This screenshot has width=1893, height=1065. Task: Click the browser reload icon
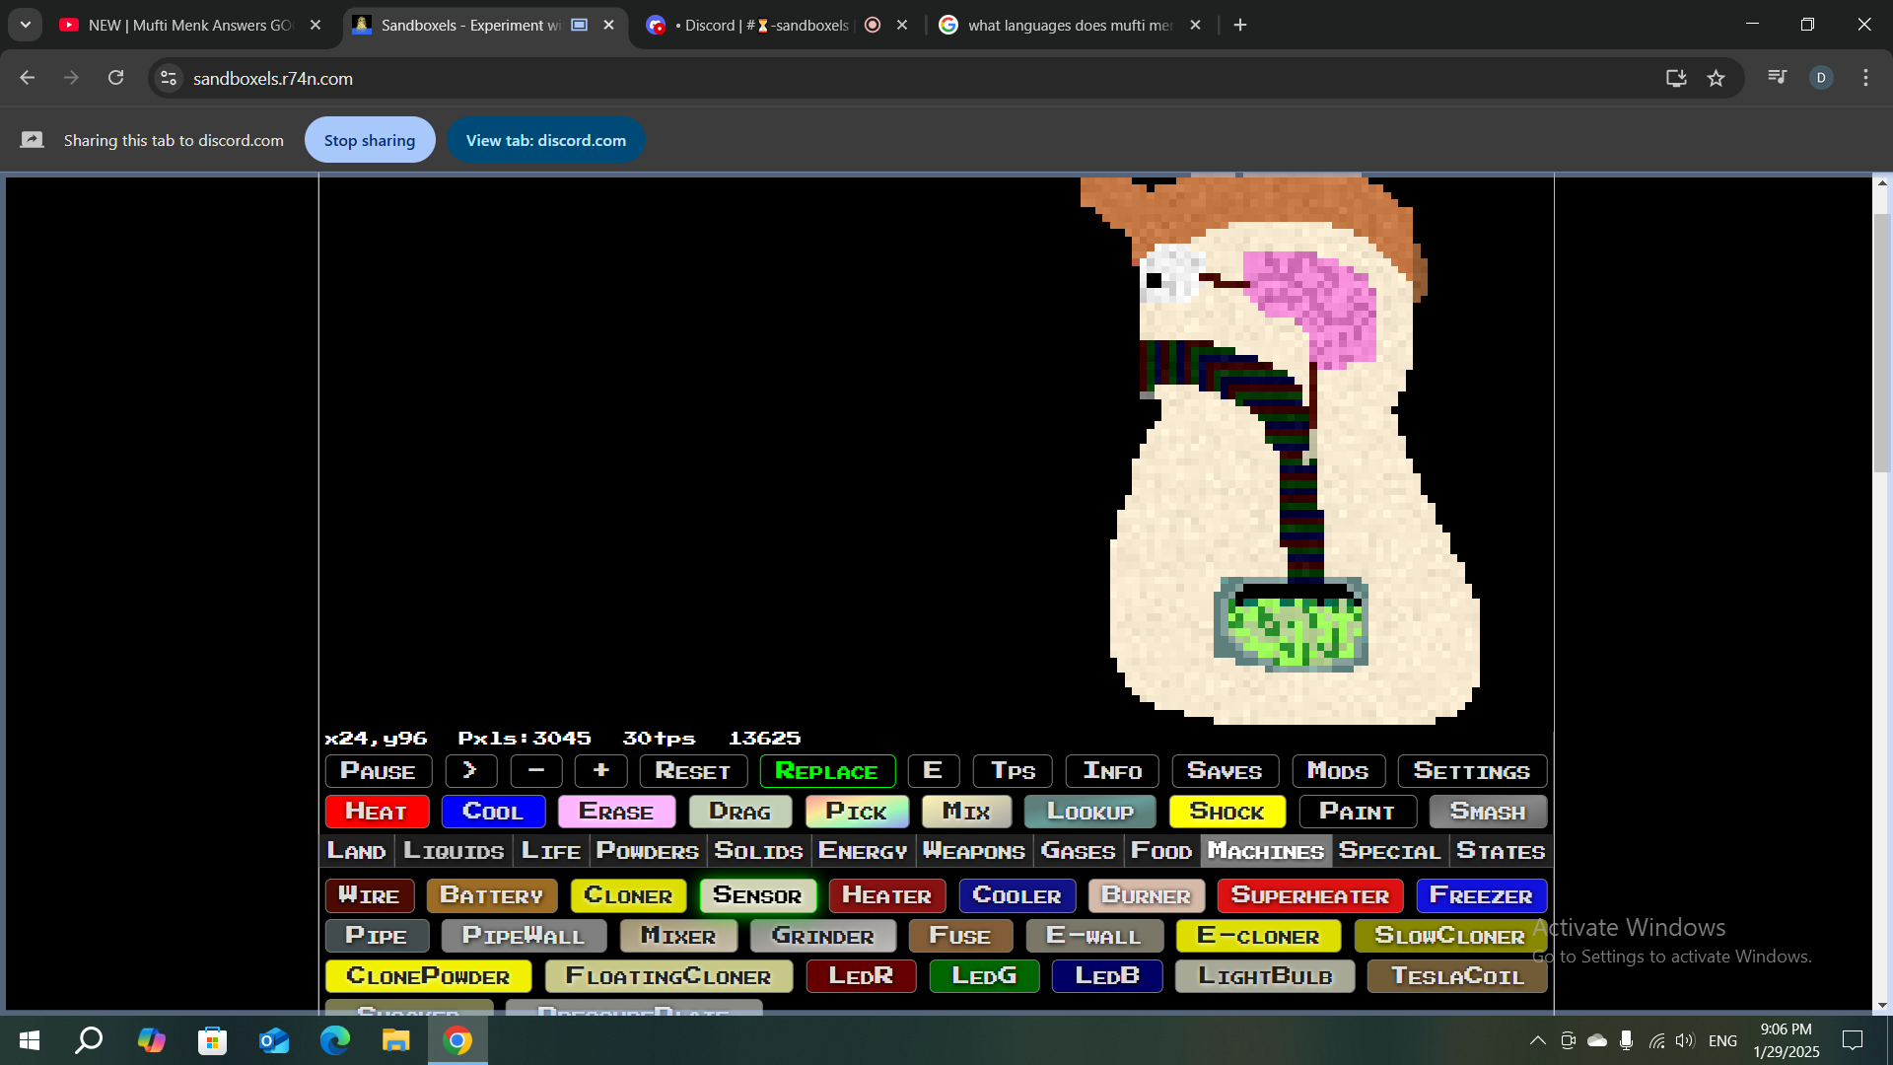click(x=115, y=78)
